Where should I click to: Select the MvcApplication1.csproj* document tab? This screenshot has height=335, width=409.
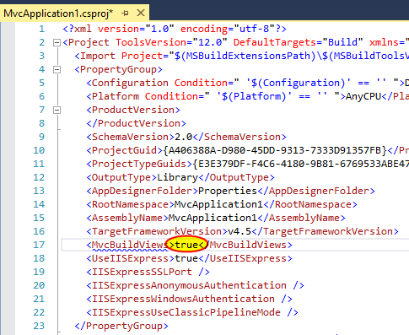coord(58,14)
